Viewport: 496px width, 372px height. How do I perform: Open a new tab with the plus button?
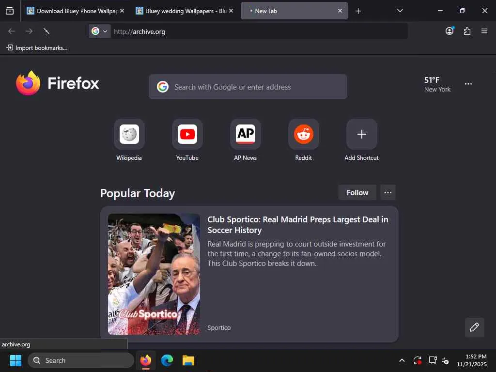tap(358, 11)
